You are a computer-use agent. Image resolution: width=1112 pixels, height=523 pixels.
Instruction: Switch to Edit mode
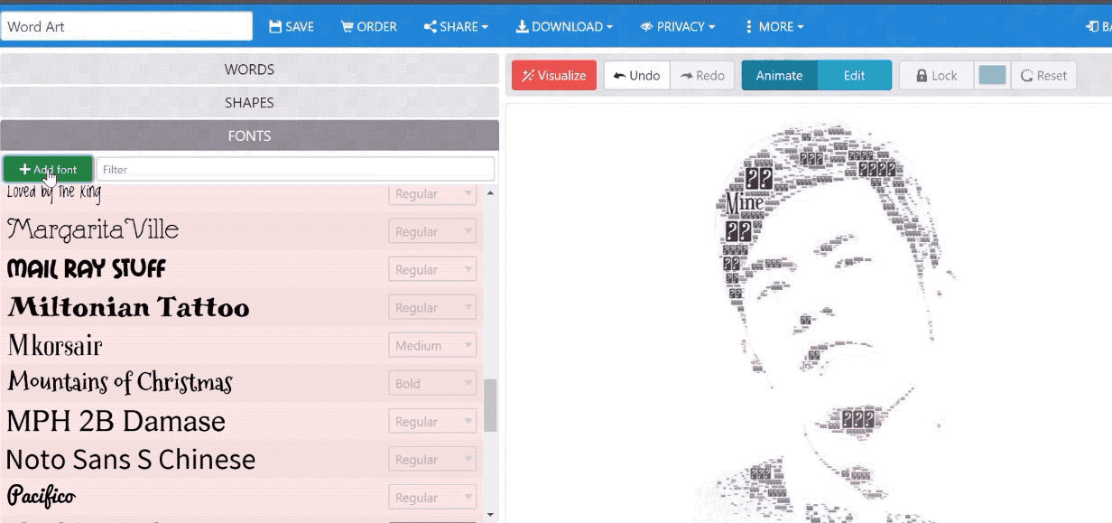[x=855, y=75]
